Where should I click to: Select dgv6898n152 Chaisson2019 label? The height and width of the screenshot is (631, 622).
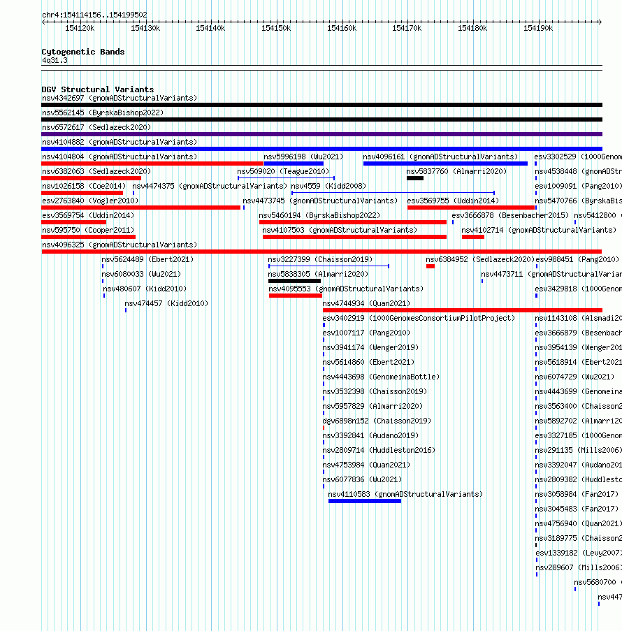(x=377, y=421)
